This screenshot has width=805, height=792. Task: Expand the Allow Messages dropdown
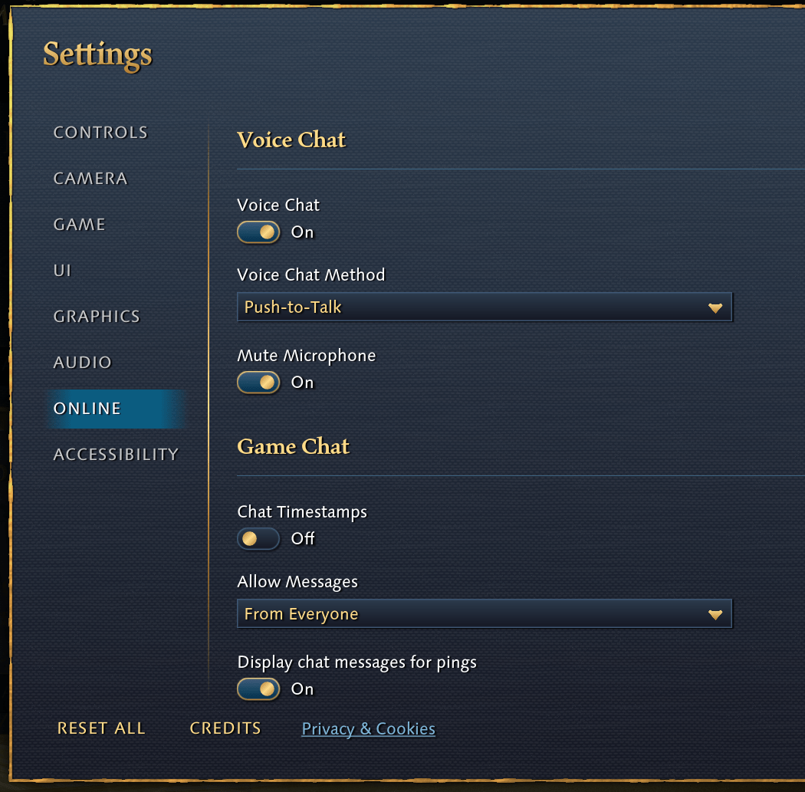click(485, 613)
